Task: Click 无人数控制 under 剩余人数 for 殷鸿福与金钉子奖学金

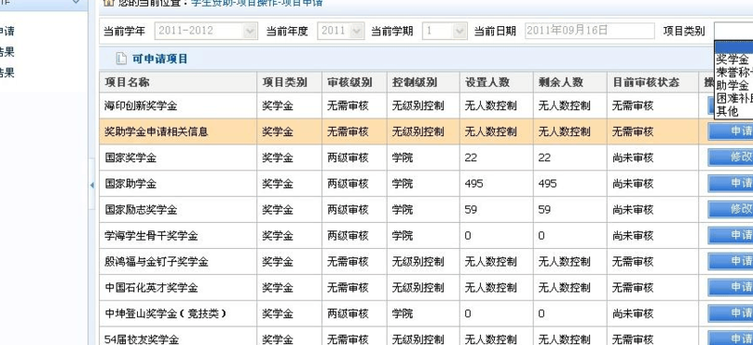Action: pyautogui.click(x=564, y=262)
